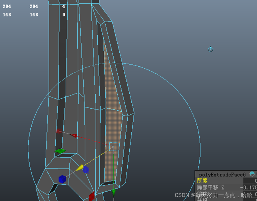
Task: Select the red translate arrow handle
Action: pyautogui.click(x=74, y=135)
